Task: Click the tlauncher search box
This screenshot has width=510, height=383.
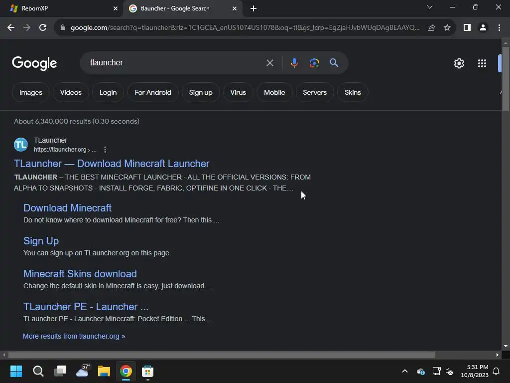Action: [x=176, y=62]
